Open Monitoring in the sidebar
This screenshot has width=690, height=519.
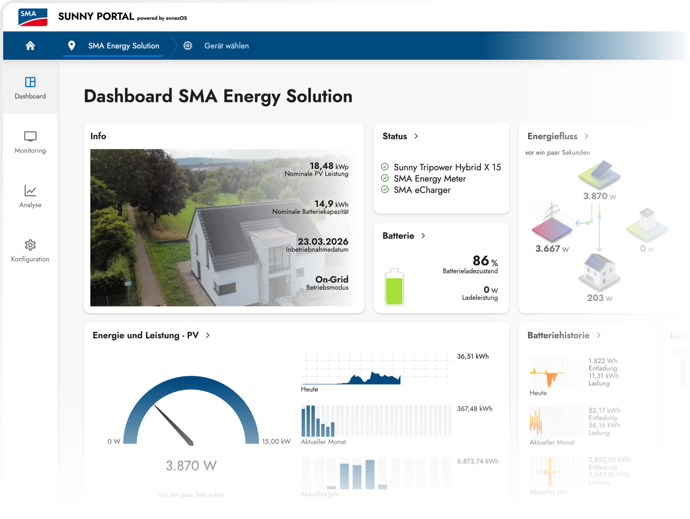click(x=30, y=142)
